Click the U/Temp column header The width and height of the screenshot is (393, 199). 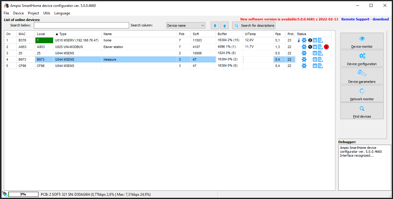258,34
